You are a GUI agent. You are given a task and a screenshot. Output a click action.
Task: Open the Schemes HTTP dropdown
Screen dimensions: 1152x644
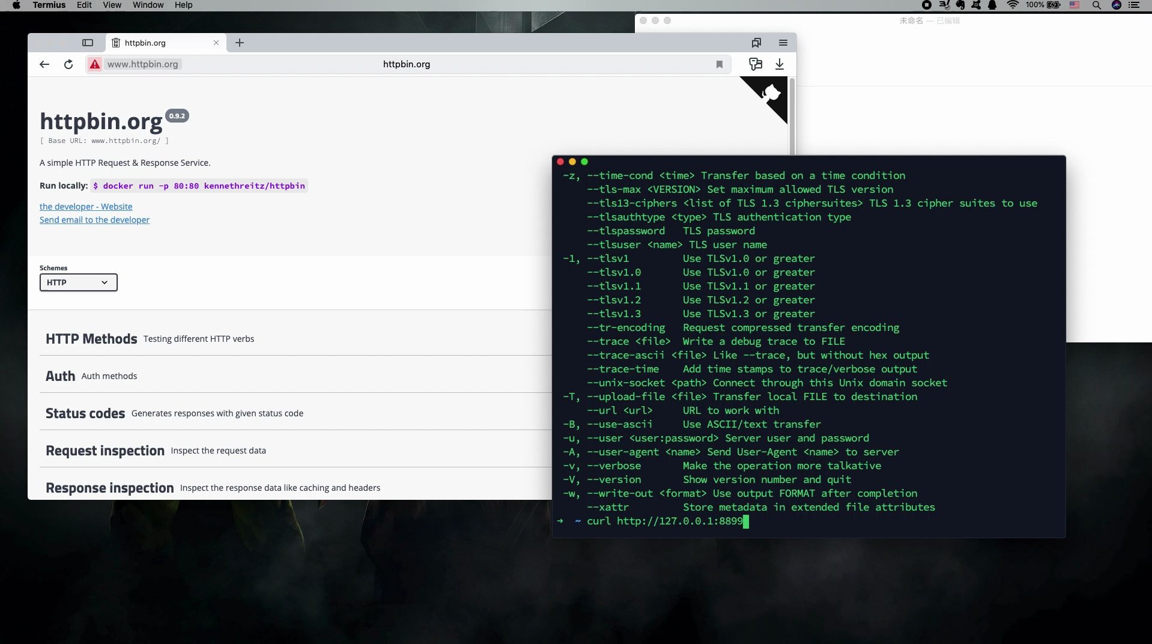point(78,282)
